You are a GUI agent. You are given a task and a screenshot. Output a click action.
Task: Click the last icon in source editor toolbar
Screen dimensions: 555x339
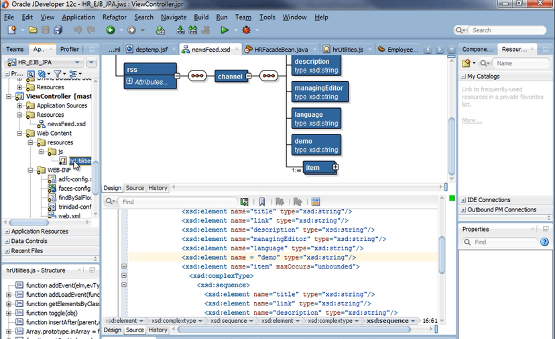click(316, 202)
